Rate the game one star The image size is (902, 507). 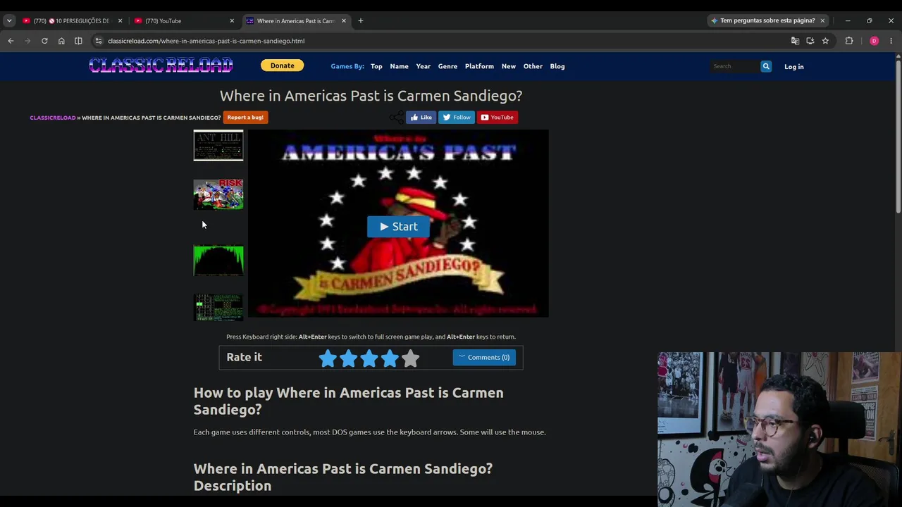(328, 358)
